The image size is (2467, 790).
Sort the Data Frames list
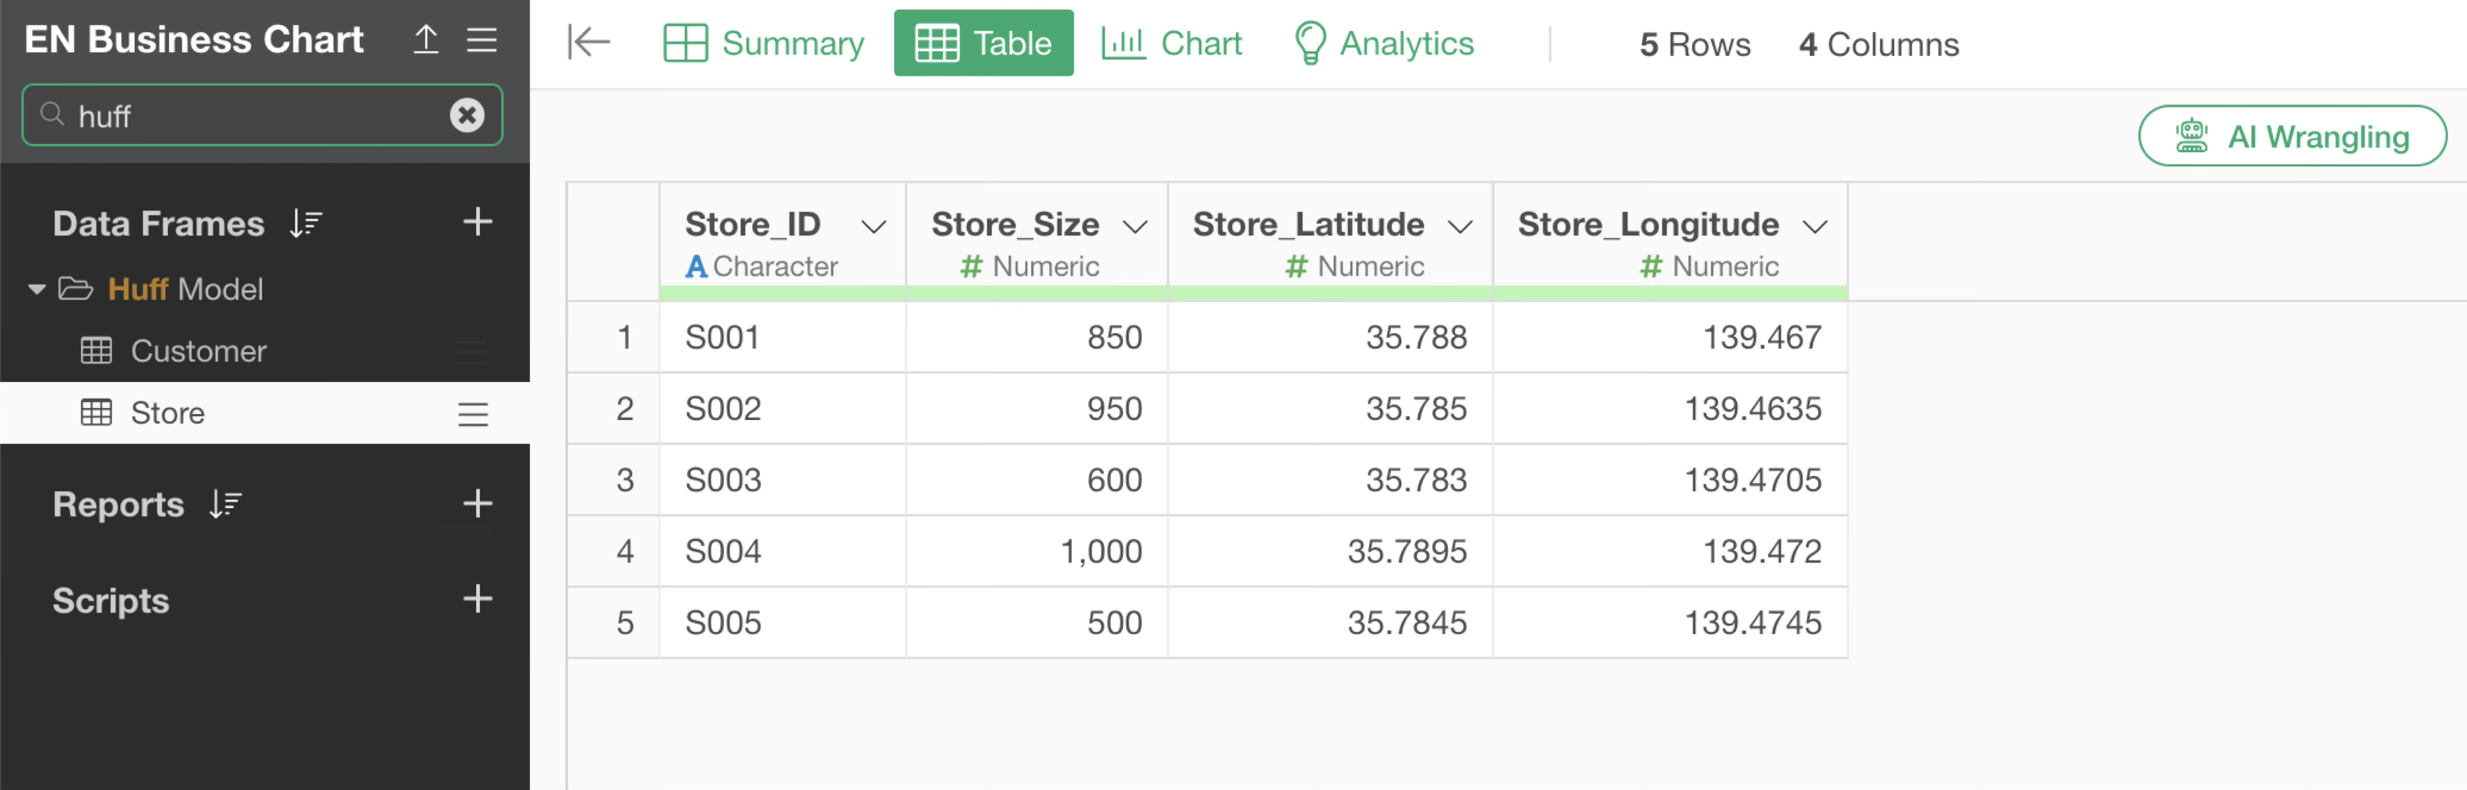[x=306, y=223]
